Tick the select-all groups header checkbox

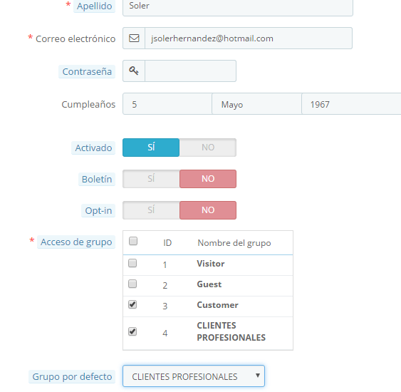point(133,241)
